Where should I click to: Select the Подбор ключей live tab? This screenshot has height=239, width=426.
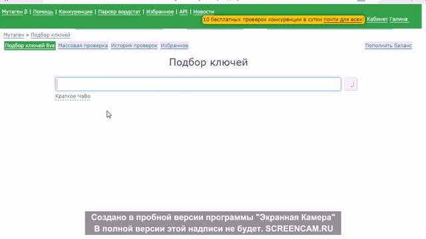(x=30, y=46)
